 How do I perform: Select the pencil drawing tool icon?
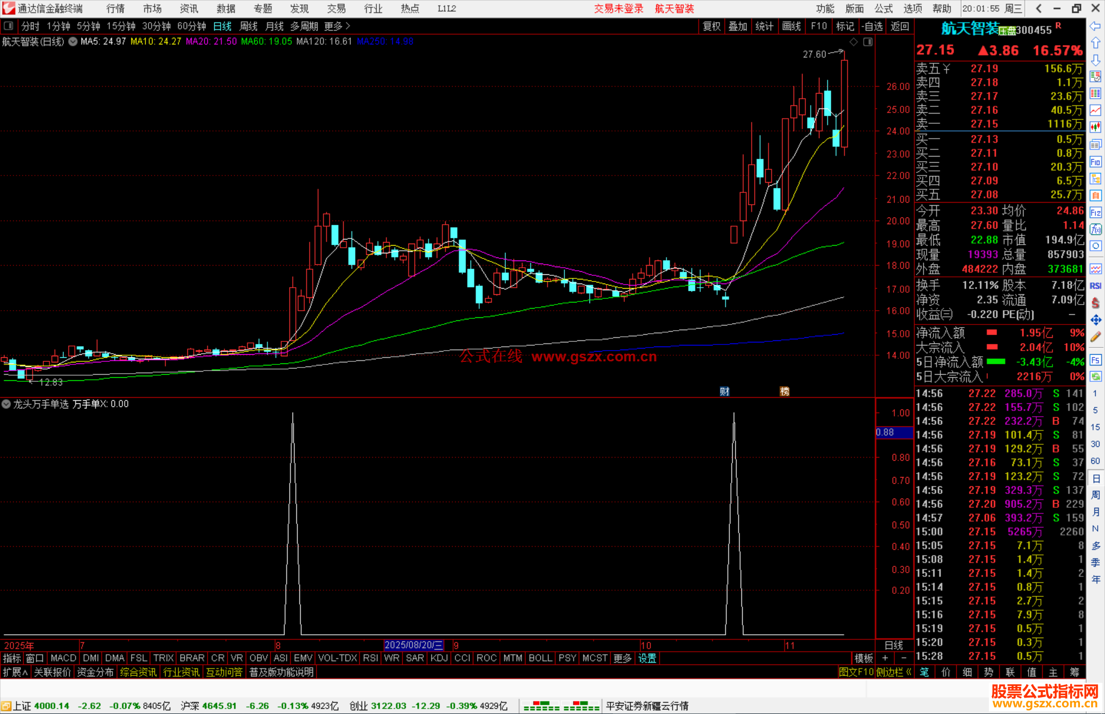coord(1095,337)
